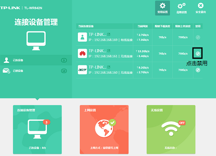Click the TL-WR842N model label
The image size is (216, 156).
33,8
